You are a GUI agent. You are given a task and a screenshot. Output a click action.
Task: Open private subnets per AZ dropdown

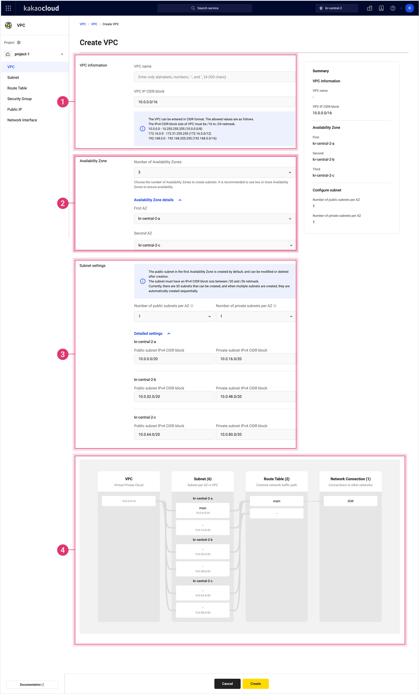(256, 316)
